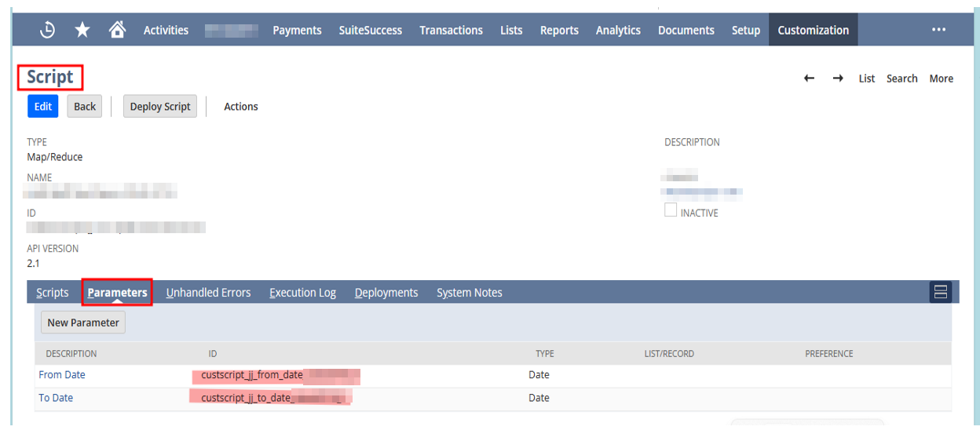Switch to the Deployments tab
This screenshot has height=430, width=980.
386,293
